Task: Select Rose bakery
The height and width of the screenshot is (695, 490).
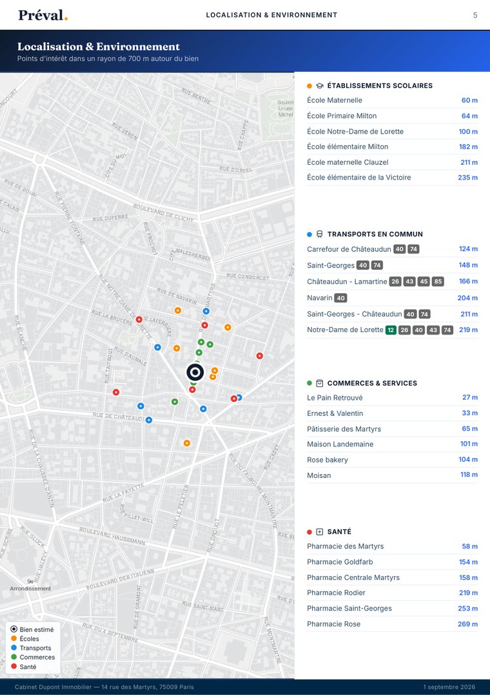Action: click(x=392, y=460)
